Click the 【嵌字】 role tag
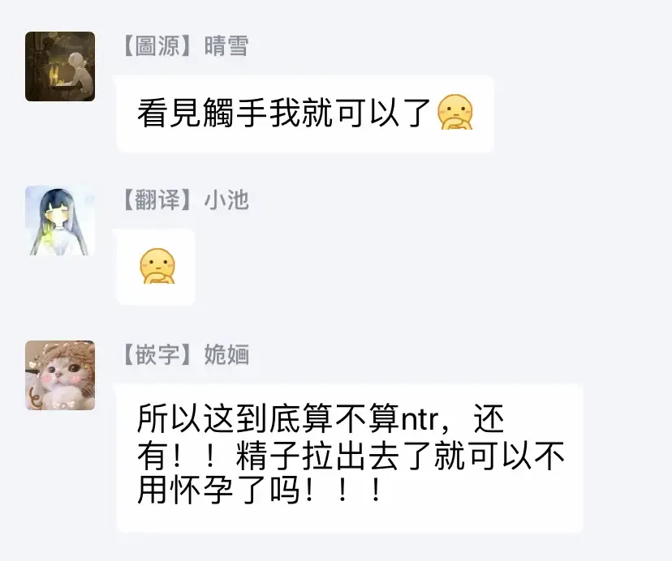 pyautogui.click(x=157, y=354)
